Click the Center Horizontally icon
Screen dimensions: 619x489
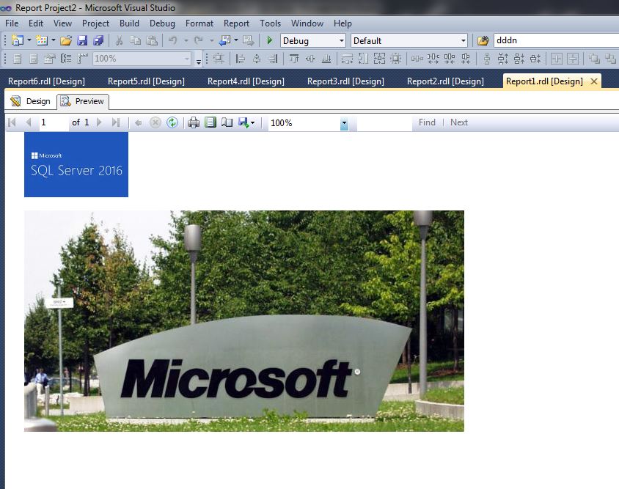(557, 59)
